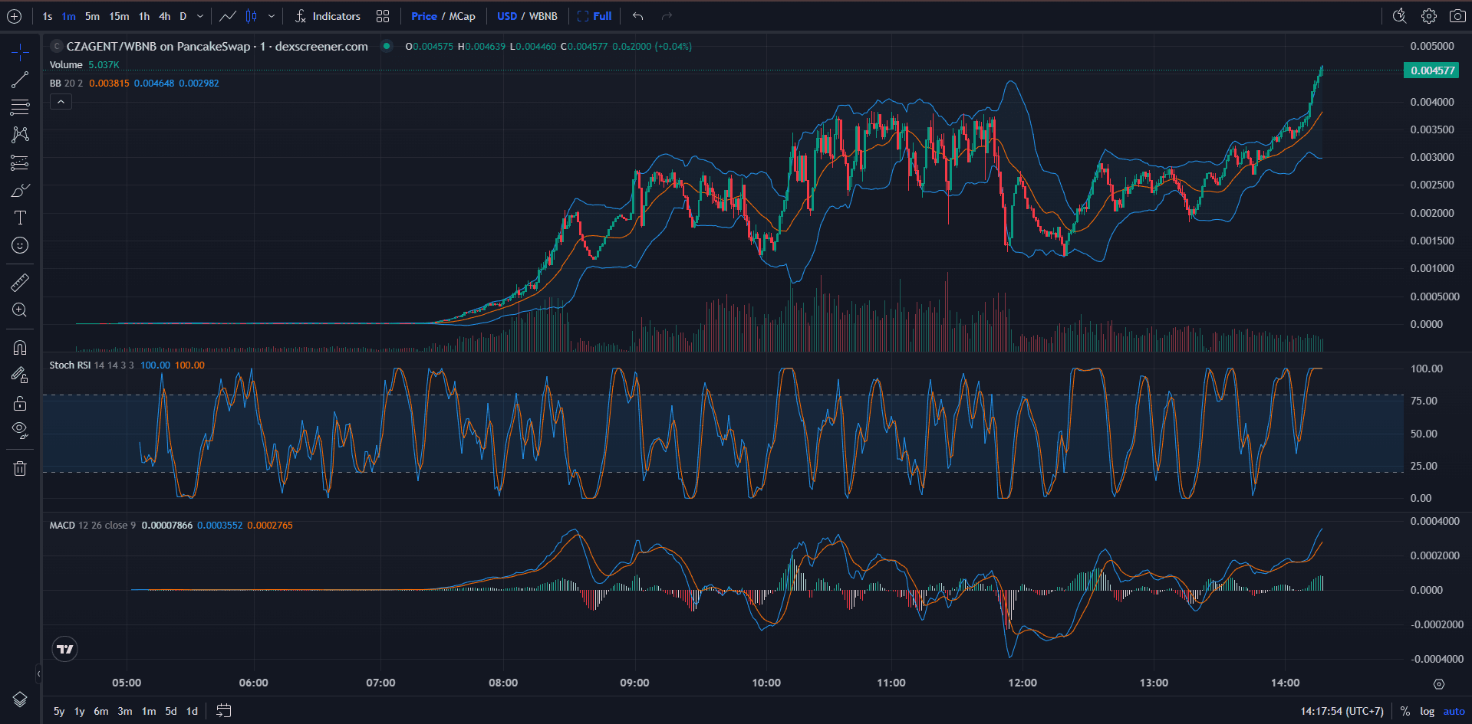
Task: Expand the extra timeframes dropdown next to D
Action: 199,15
